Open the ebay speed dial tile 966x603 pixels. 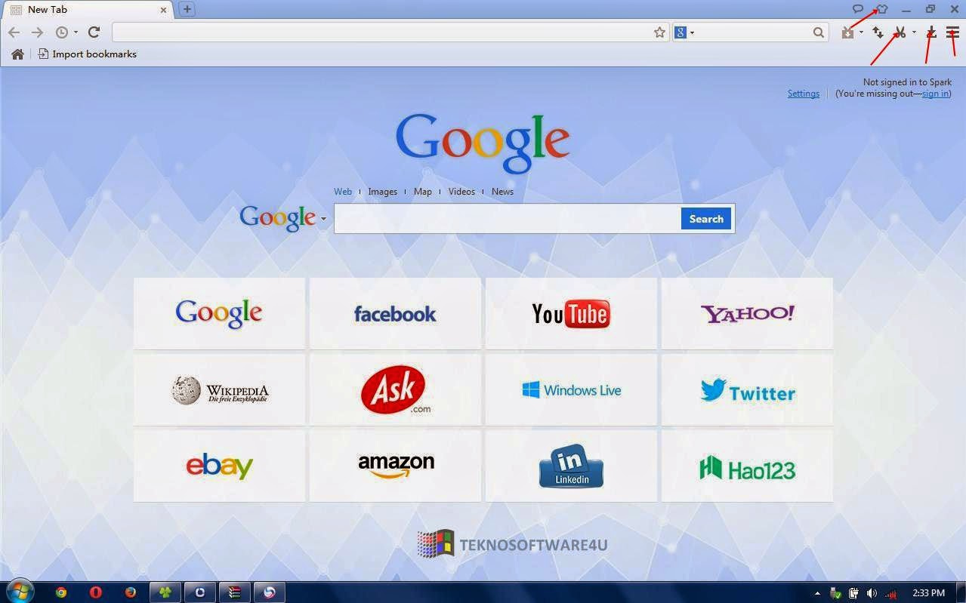219,466
